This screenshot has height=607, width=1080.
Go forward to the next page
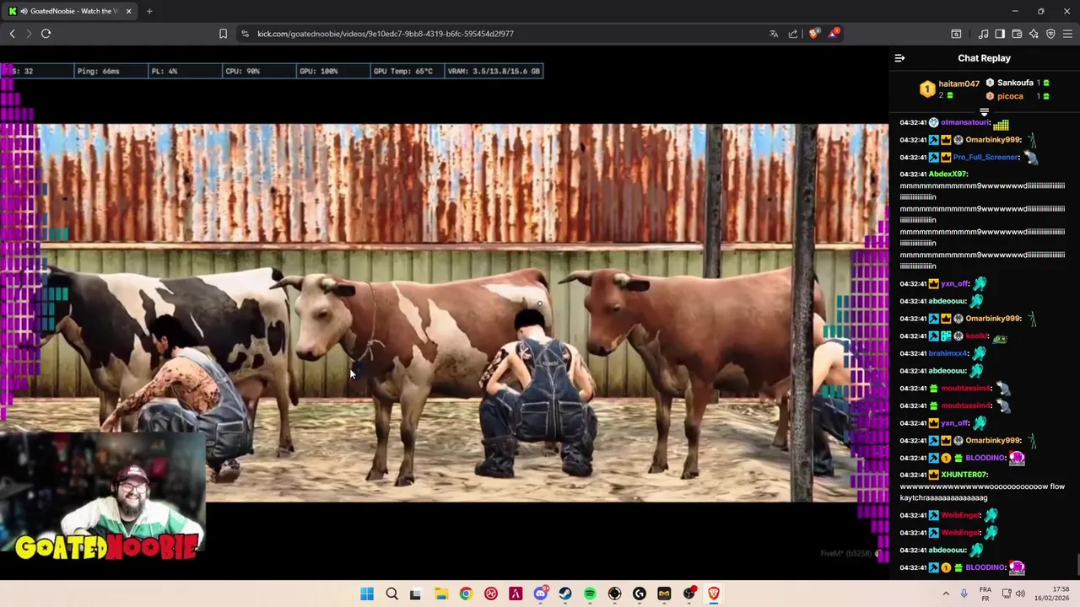click(29, 34)
